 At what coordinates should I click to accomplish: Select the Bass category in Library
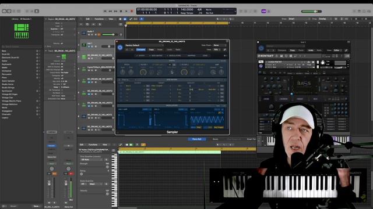[4, 51]
